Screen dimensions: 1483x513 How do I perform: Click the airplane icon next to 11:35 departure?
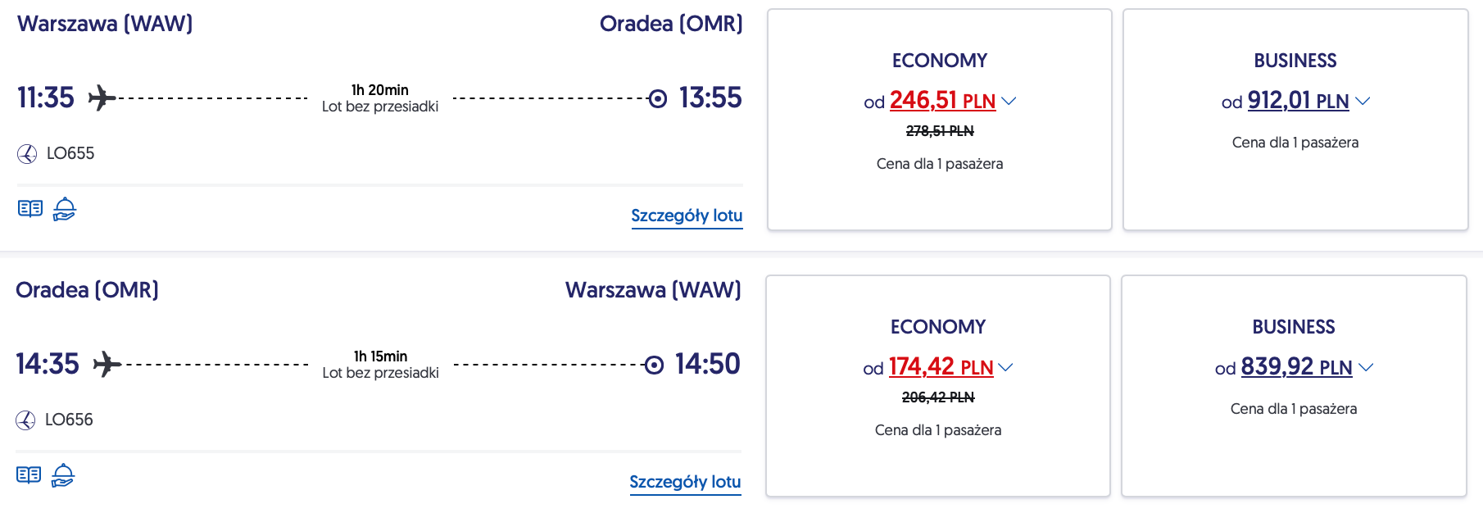pyautogui.click(x=102, y=98)
